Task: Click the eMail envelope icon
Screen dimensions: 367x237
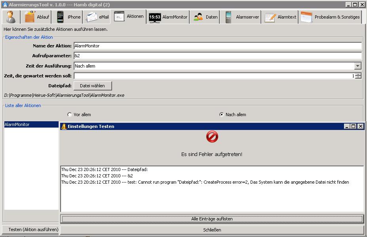Action: (92, 17)
